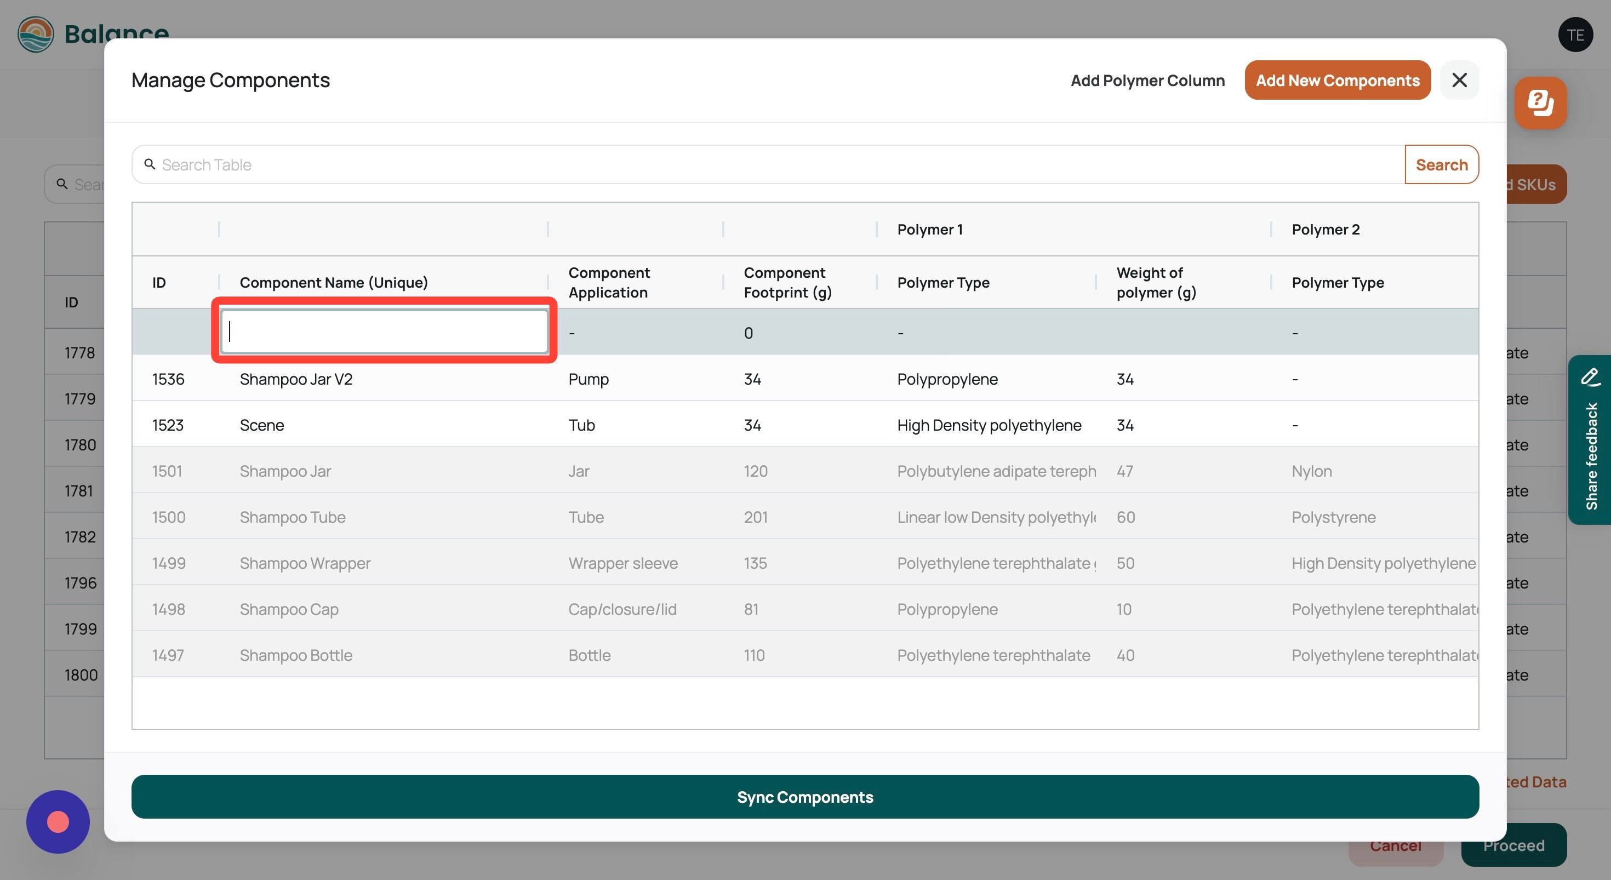Click footprint value 120

pos(755,471)
